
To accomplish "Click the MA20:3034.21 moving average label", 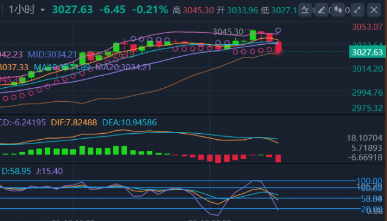I will (123, 67).
